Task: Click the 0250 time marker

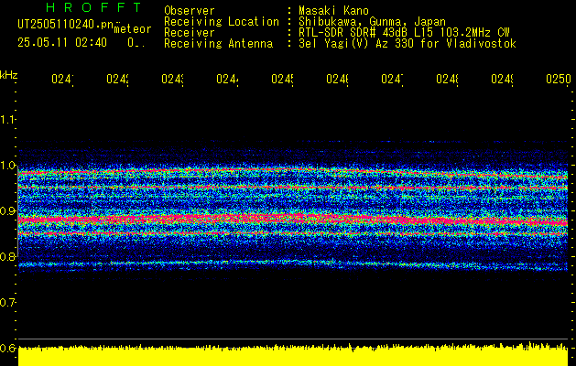Action: point(559,79)
